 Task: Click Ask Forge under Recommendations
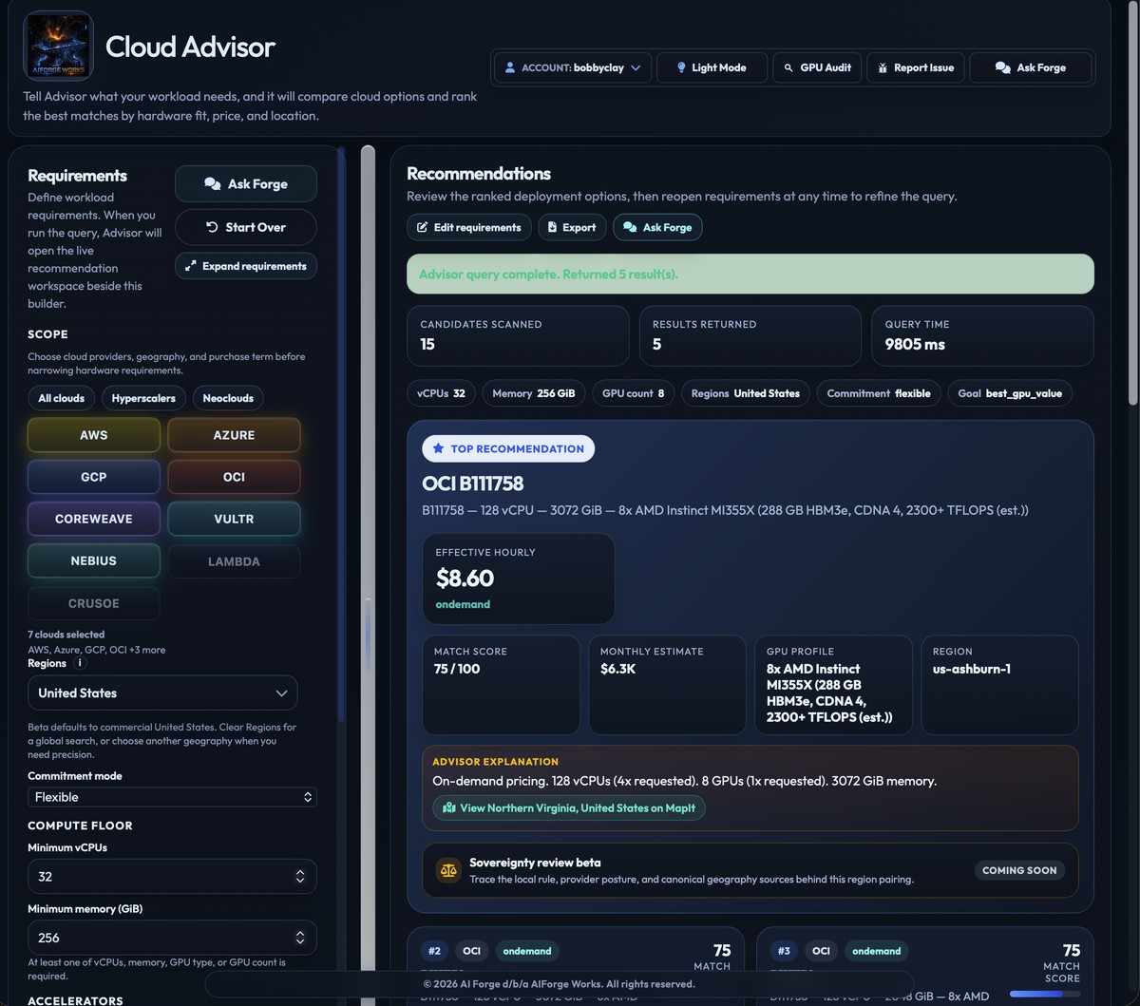click(657, 227)
